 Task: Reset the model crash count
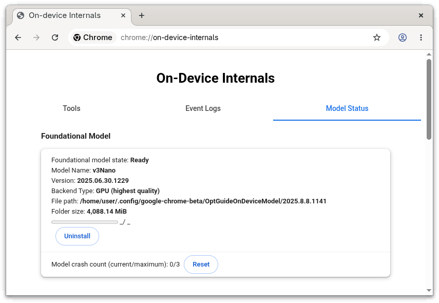click(201, 264)
